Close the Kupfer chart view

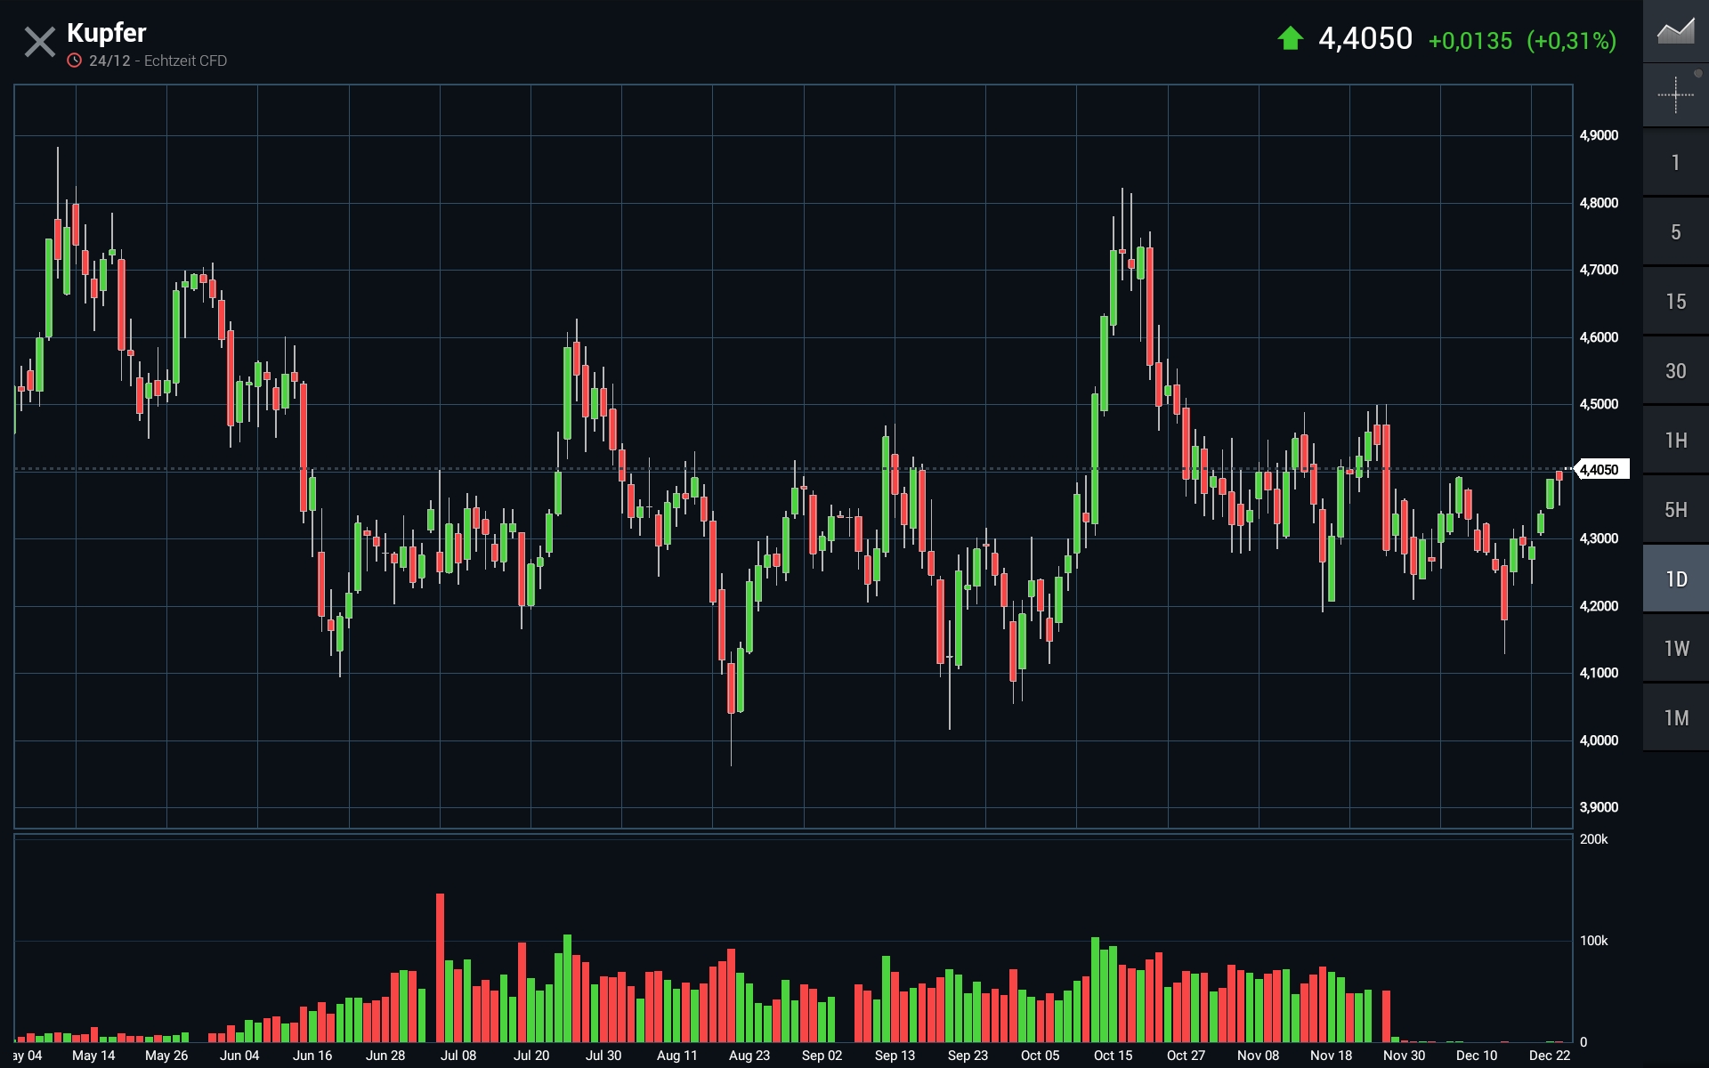39,41
